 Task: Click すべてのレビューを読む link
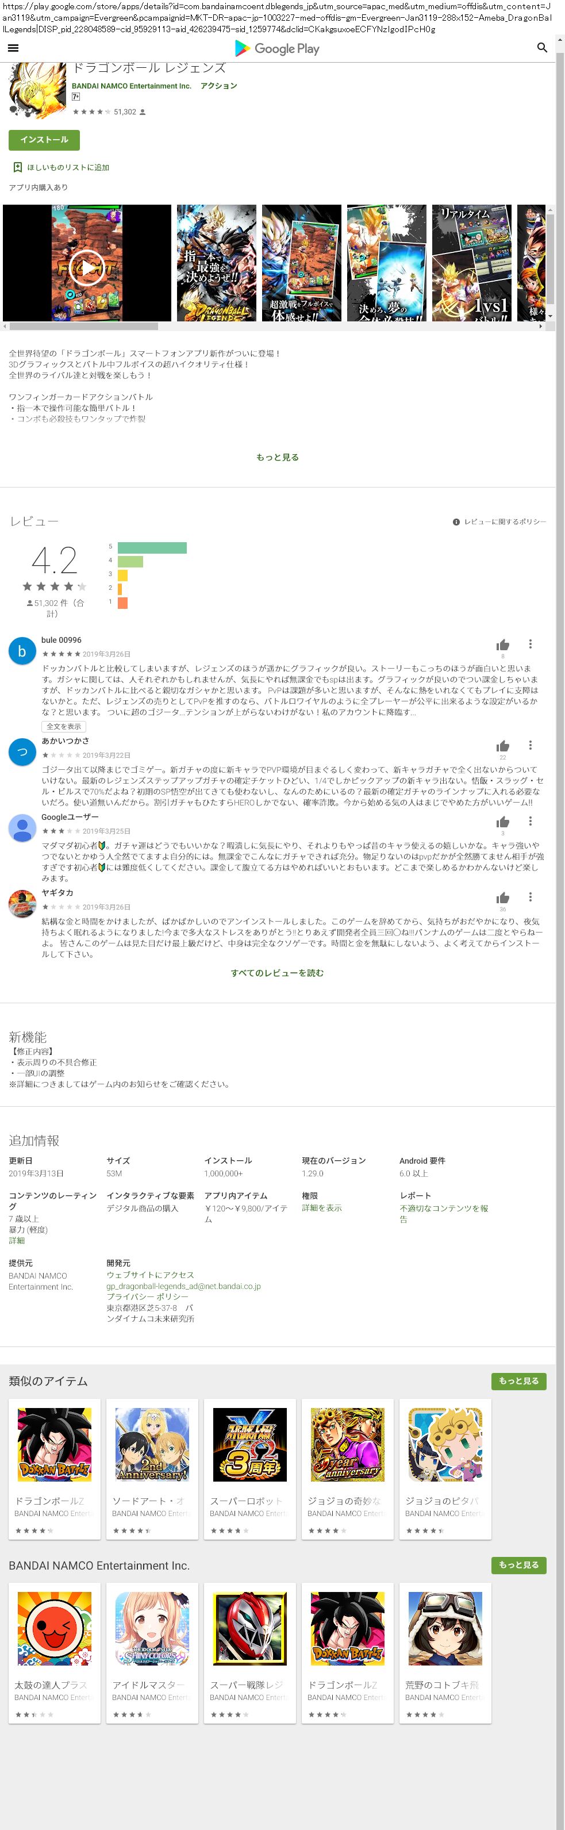[277, 973]
